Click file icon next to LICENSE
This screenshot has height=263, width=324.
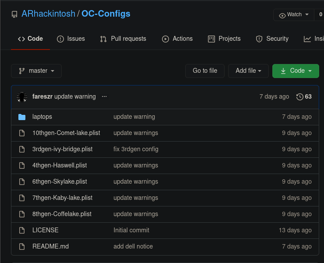pos(22,230)
